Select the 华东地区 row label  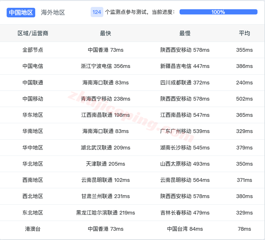33,115
